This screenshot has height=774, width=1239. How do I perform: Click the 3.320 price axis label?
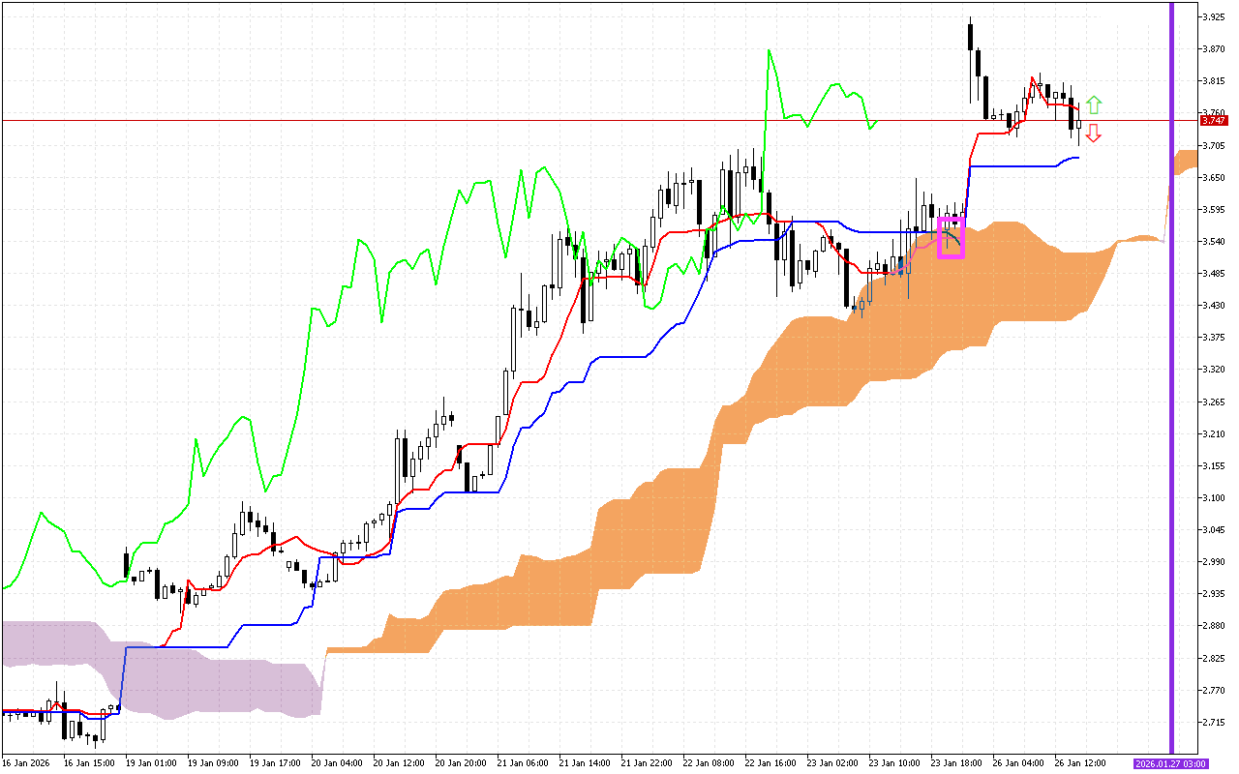pos(1214,370)
